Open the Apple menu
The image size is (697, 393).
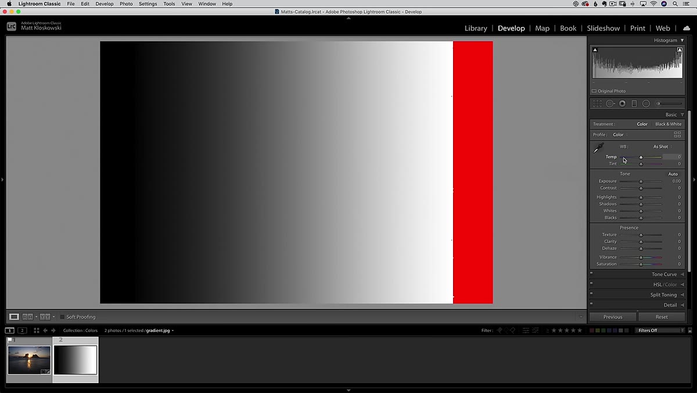click(9, 3)
